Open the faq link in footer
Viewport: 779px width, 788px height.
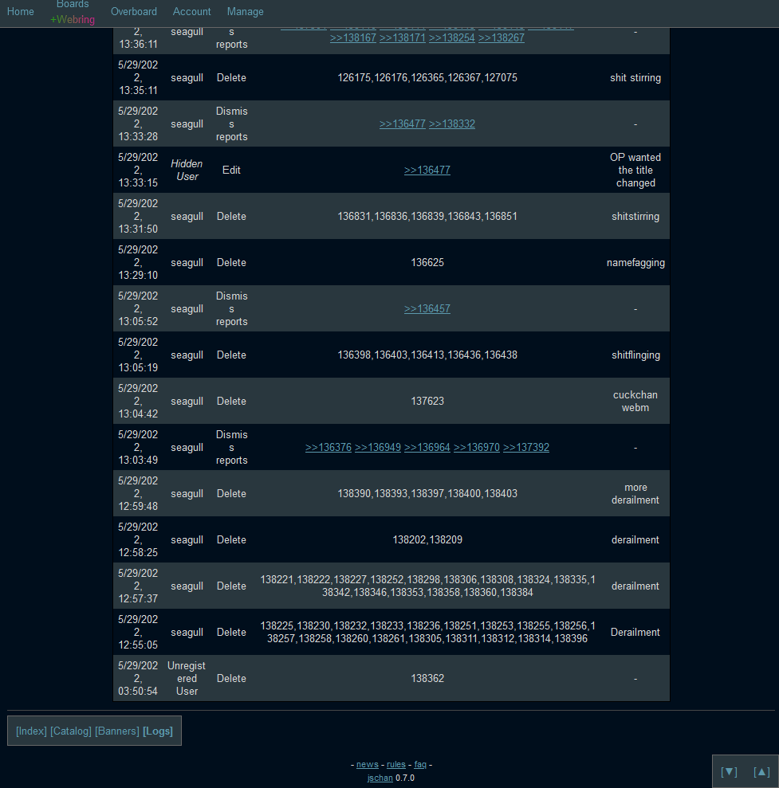pos(421,765)
